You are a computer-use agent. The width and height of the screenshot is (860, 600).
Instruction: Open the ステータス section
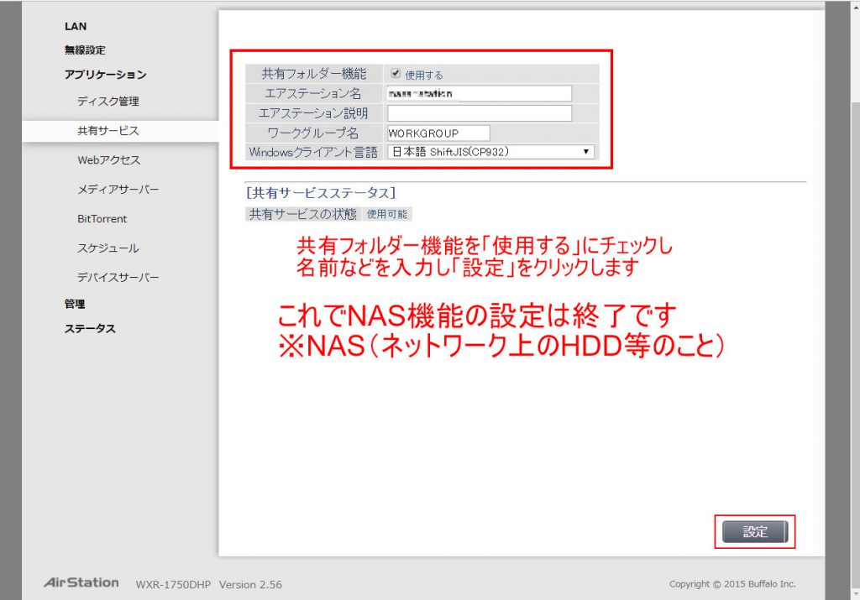[90, 329]
